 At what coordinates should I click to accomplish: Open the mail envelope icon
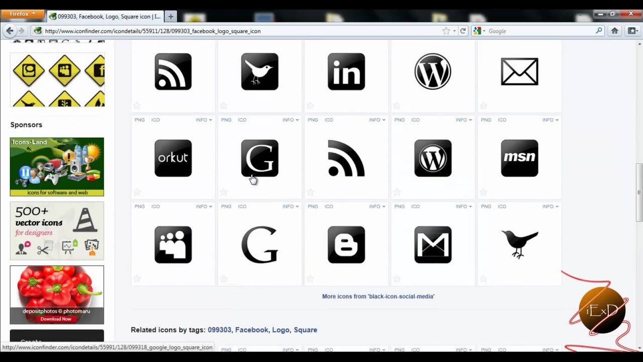coord(519,71)
